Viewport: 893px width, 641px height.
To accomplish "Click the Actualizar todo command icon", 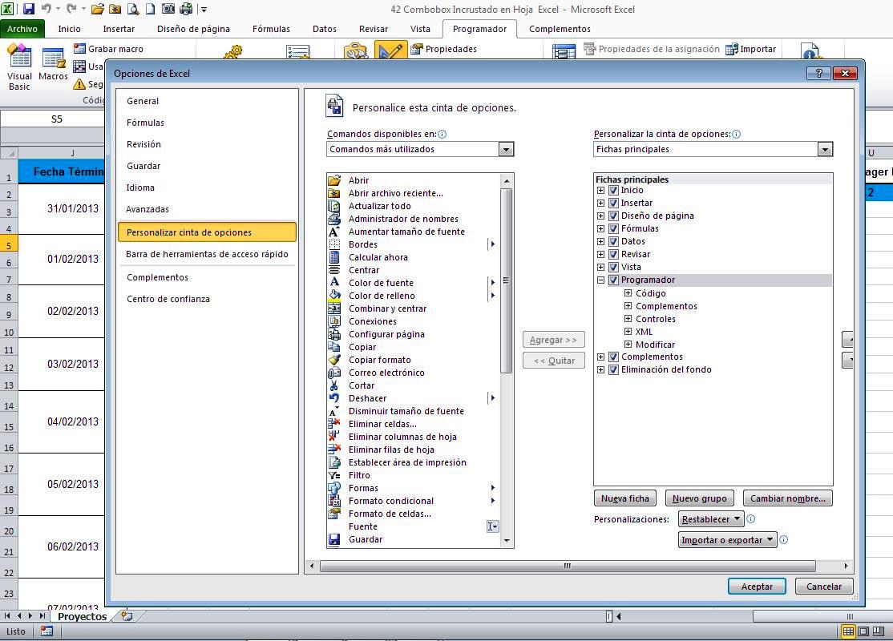I will point(334,206).
